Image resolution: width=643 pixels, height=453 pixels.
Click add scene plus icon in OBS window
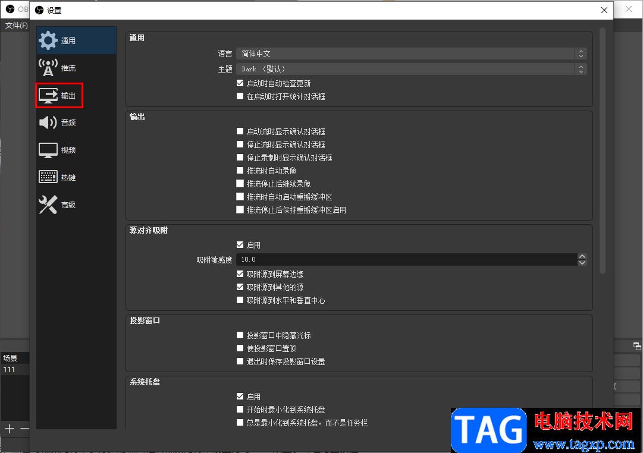[x=10, y=429]
